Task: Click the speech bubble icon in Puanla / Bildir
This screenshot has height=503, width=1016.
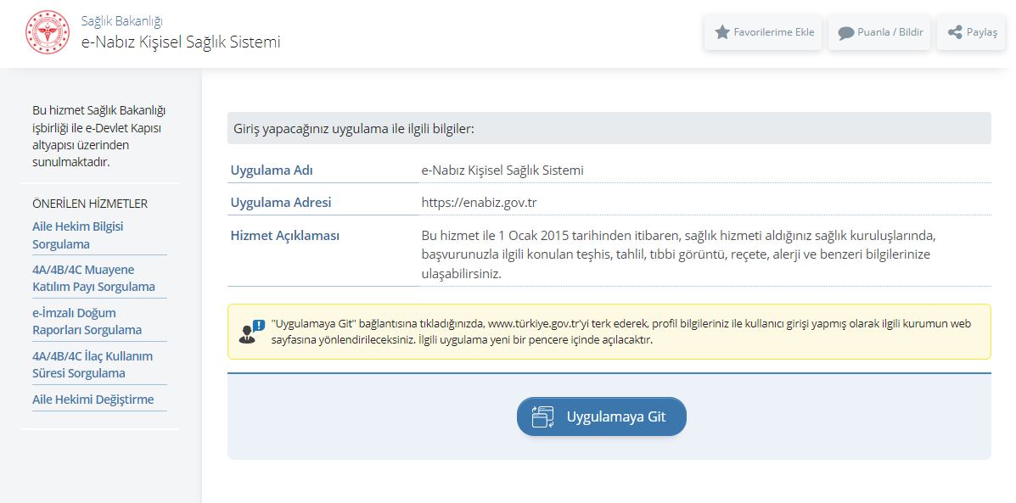Action: tap(845, 33)
